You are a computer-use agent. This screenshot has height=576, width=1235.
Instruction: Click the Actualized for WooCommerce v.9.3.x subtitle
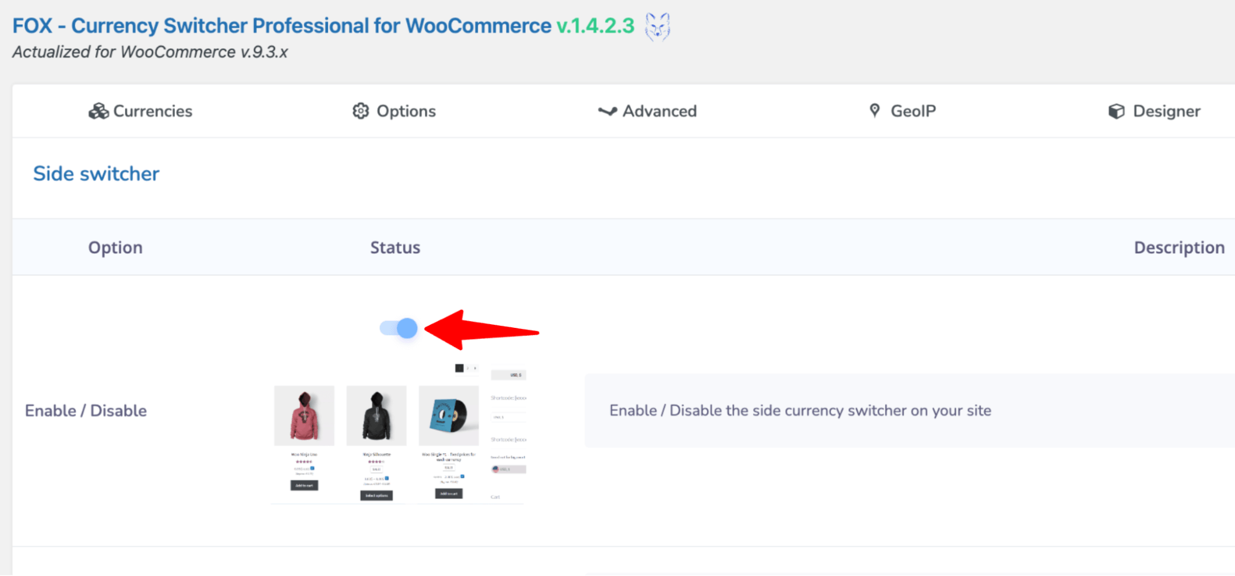click(x=150, y=52)
